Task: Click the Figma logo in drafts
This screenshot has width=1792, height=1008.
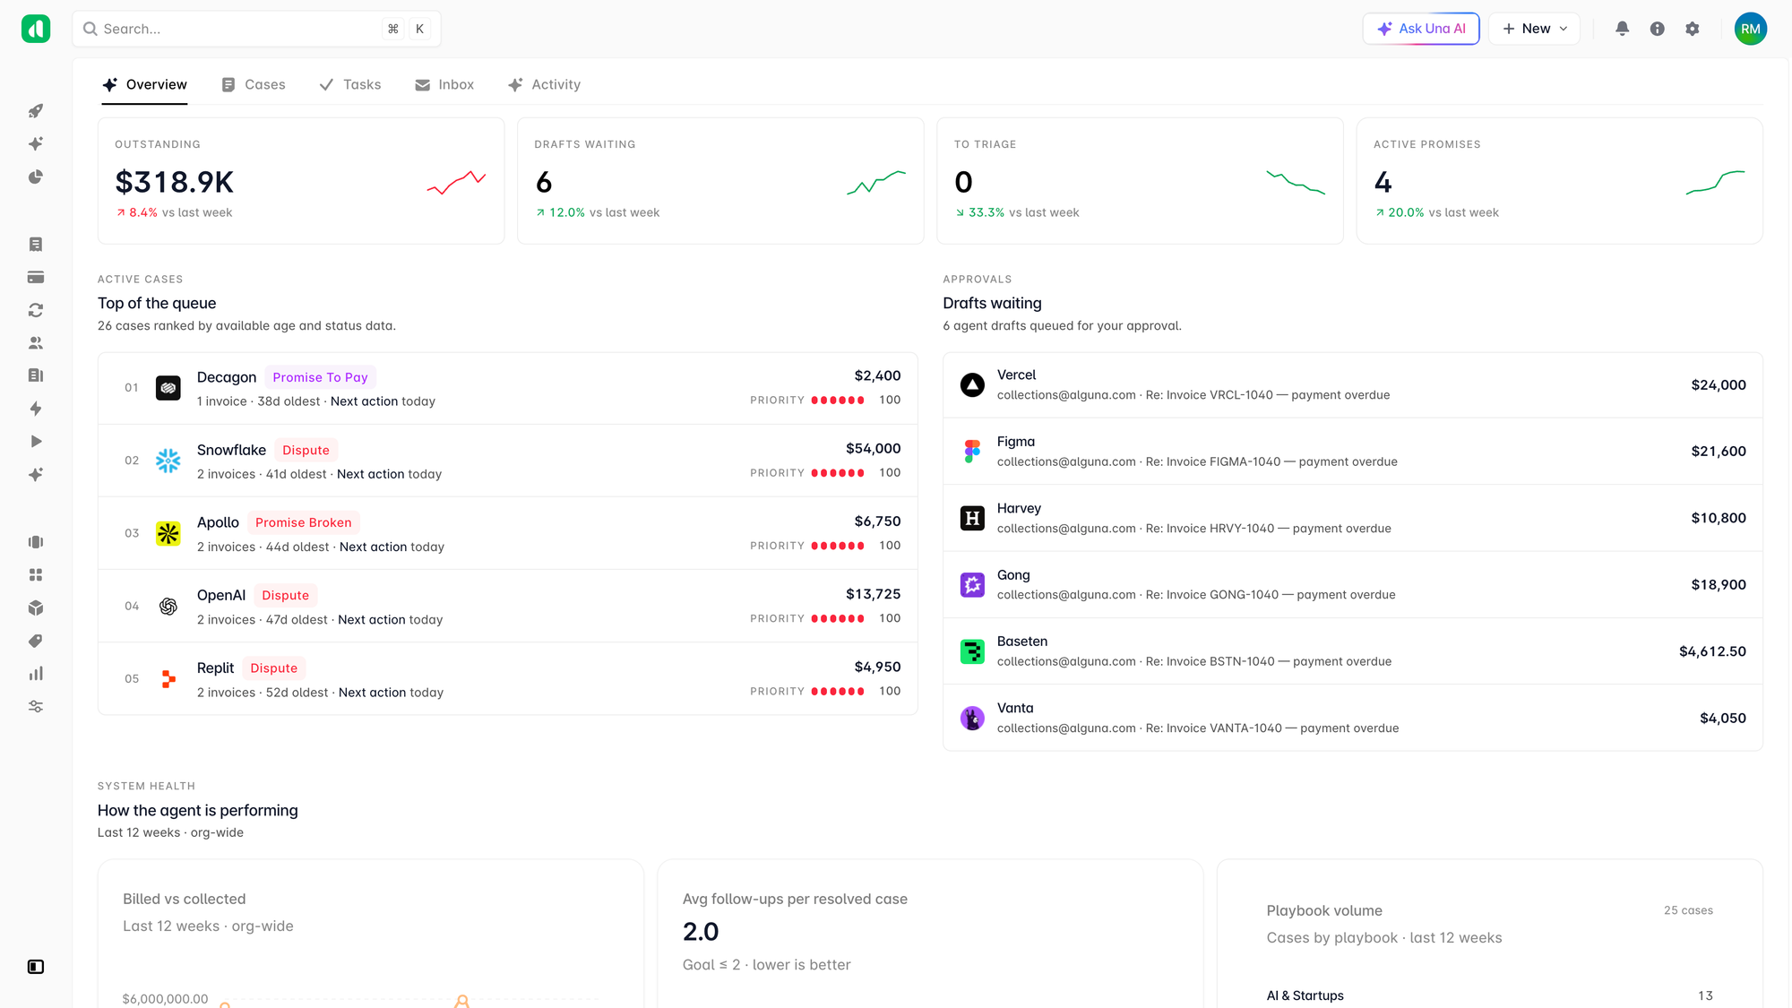Action: tap(972, 452)
